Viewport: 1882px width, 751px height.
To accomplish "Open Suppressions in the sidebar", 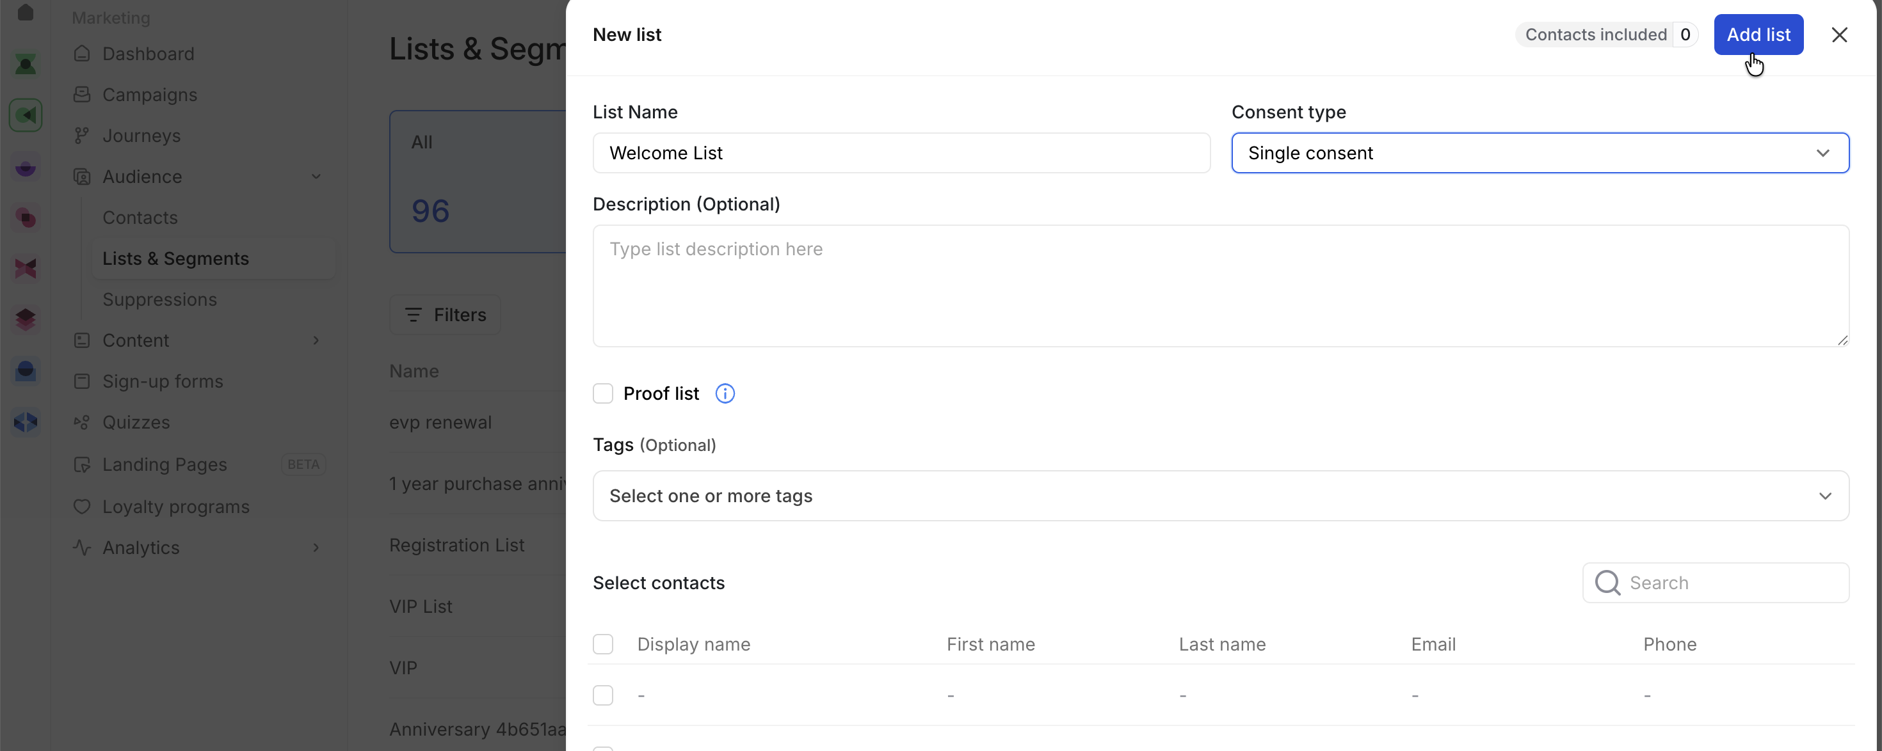I will pyautogui.click(x=159, y=299).
